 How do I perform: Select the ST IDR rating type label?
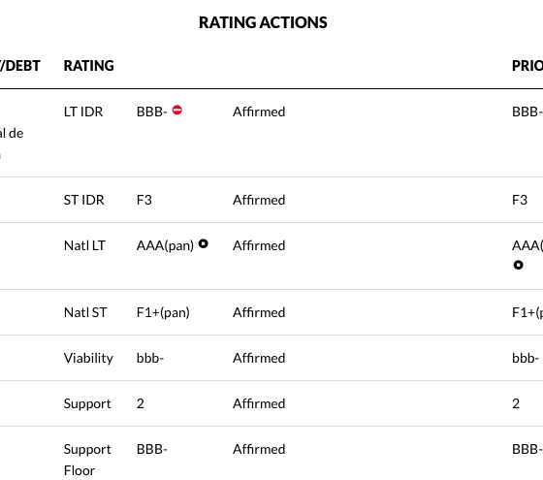(x=83, y=200)
